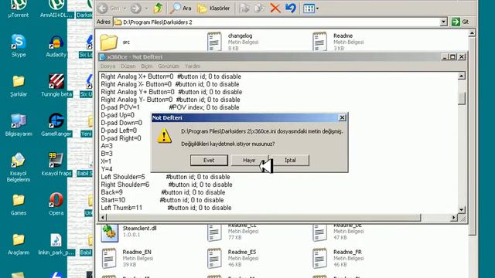Open the Düzen menu in Notepad
This screenshot has width=495, height=278.
pos(128,66)
